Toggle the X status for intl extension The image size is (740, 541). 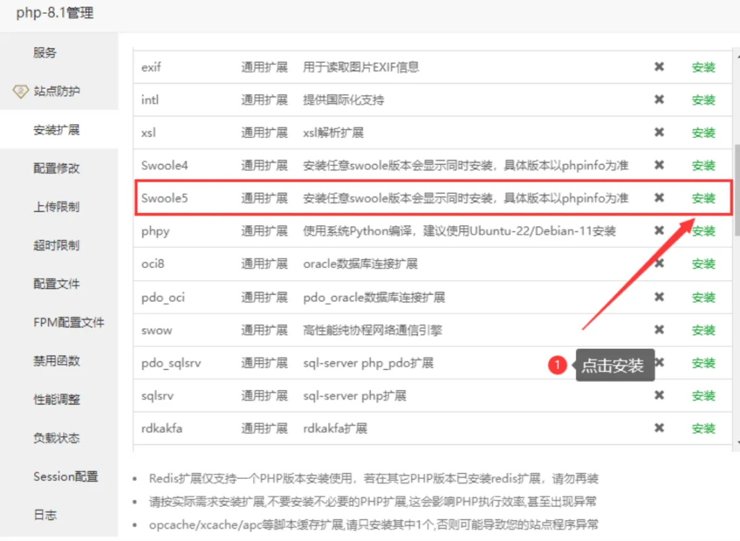click(x=659, y=100)
